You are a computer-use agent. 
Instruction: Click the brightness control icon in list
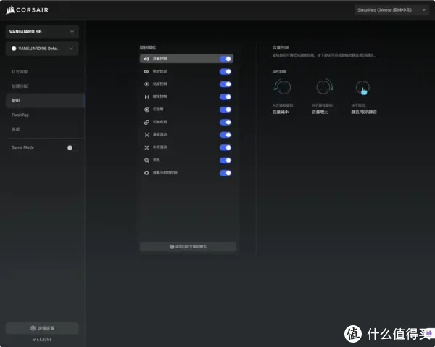point(146,84)
